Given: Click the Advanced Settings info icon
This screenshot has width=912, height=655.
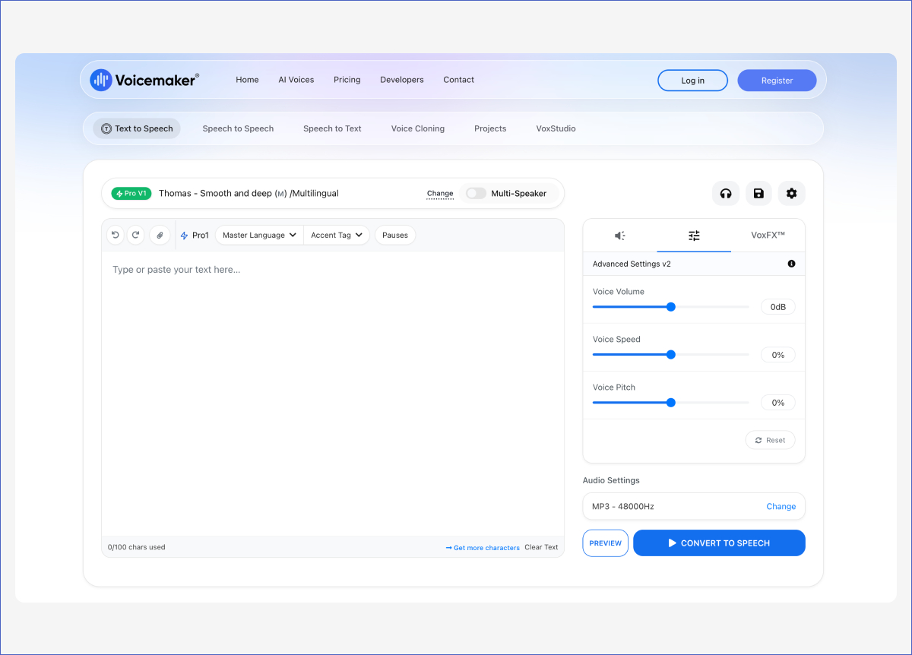Looking at the screenshot, I should (791, 264).
